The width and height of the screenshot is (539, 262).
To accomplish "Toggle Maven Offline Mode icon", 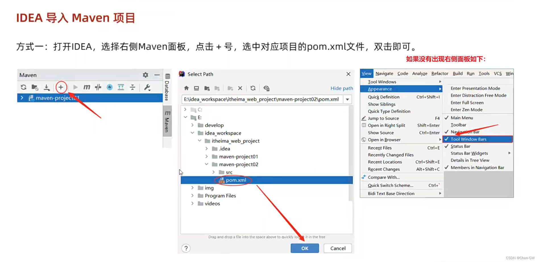I will click(x=98, y=87).
